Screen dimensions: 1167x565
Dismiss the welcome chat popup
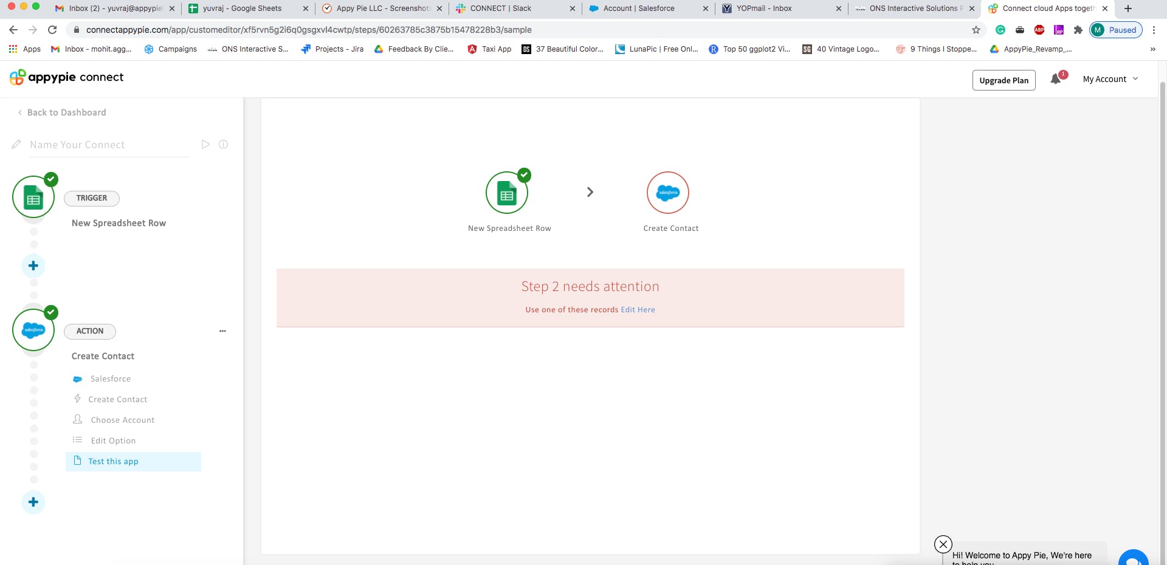point(943,544)
